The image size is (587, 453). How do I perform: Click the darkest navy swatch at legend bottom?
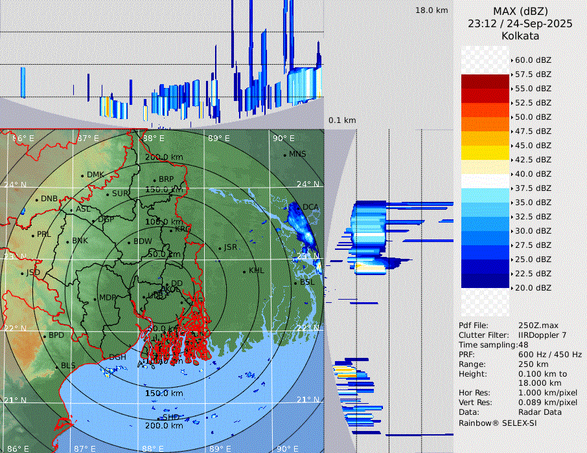coord(485,280)
